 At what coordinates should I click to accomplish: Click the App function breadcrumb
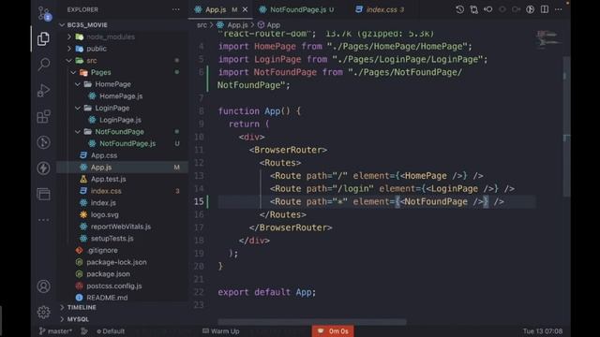point(269,25)
